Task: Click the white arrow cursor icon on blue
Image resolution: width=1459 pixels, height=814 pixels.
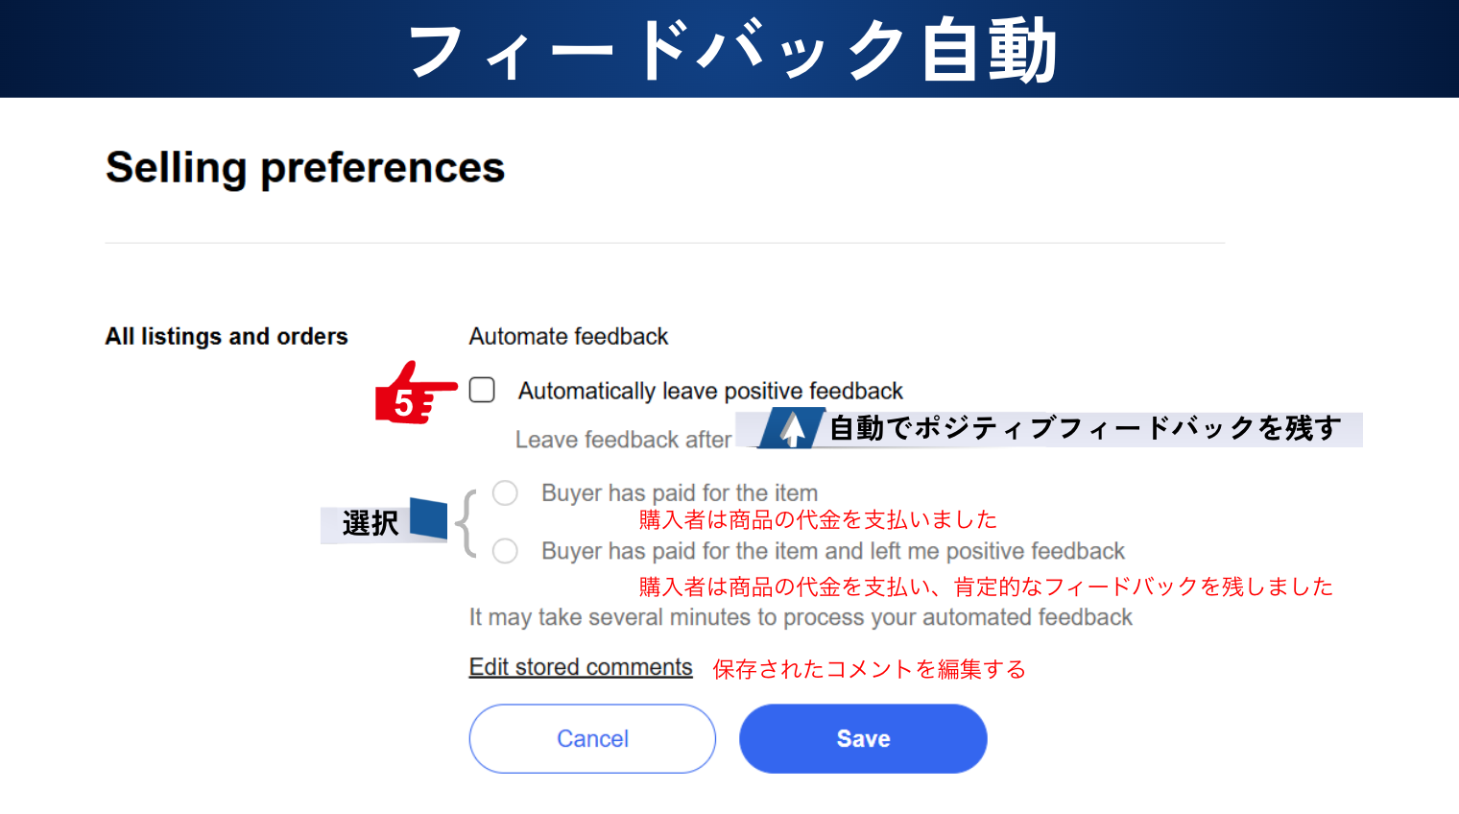Action: pyautogui.click(x=793, y=428)
